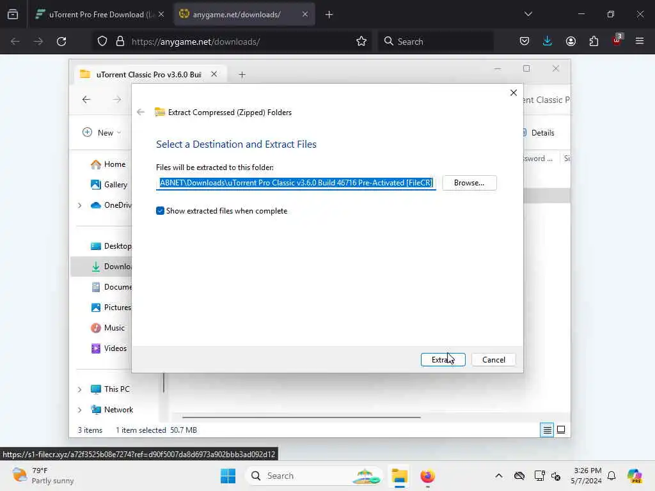Close the anygame.net browser tab
The width and height of the screenshot is (655, 491).
305,14
